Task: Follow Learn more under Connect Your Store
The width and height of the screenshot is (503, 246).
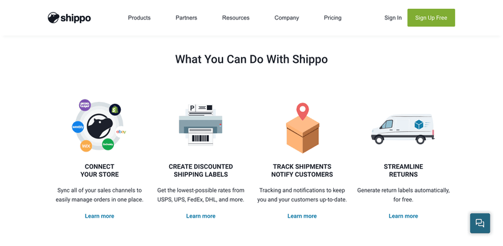Action: click(99, 216)
